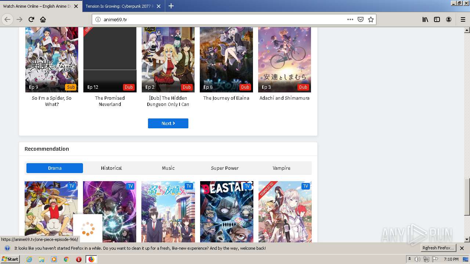Click the taskbar clock 7:10 PM
Viewport: 470px width, 264px height.
click(x=451, y=259)
